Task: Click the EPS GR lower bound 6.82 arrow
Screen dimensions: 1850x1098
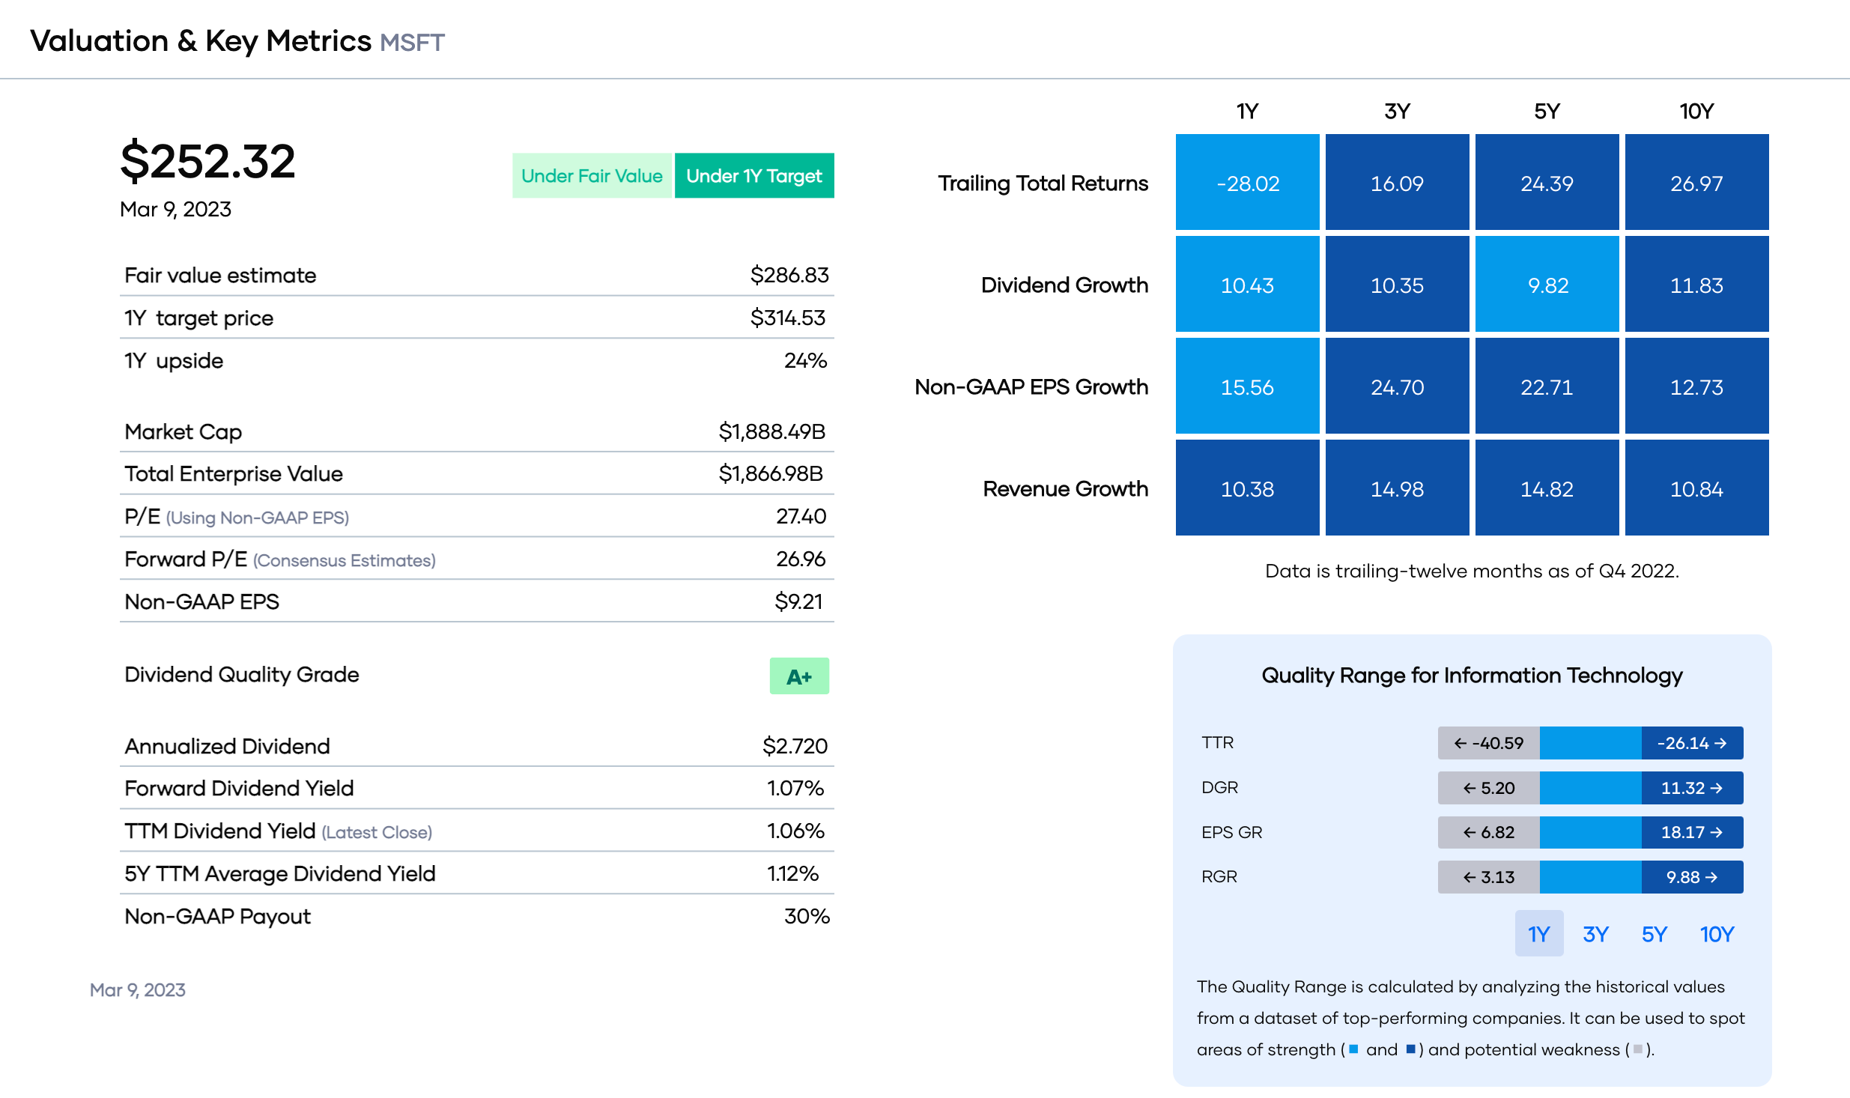Action: pyautogui.click(x=1488, y=832)
